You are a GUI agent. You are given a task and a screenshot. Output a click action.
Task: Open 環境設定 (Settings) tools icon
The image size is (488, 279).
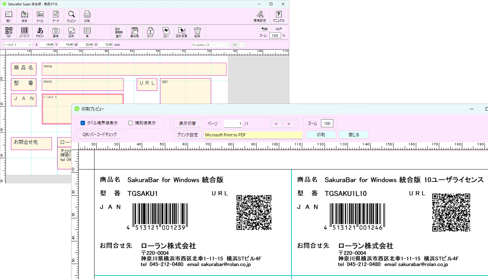pos(260,16)
